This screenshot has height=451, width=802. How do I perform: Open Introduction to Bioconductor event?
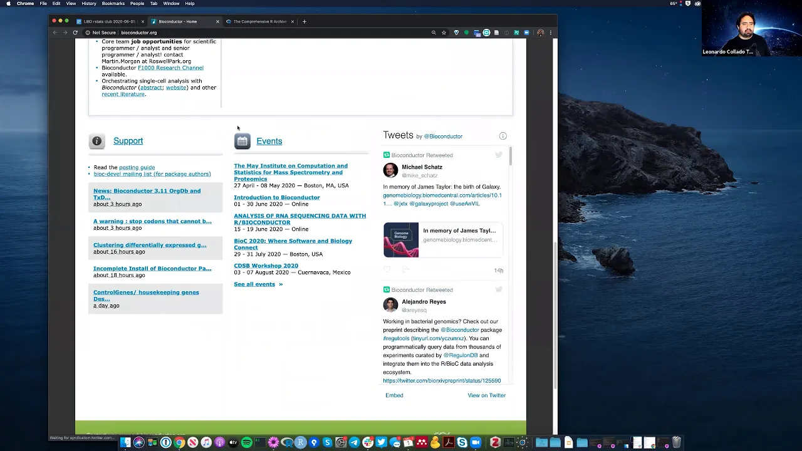tap(277, 197)
